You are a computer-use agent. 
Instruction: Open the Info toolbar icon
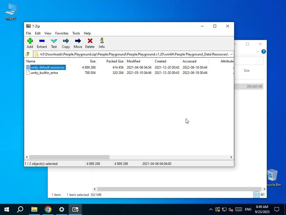pyautogui.click(x=102, y=41)
